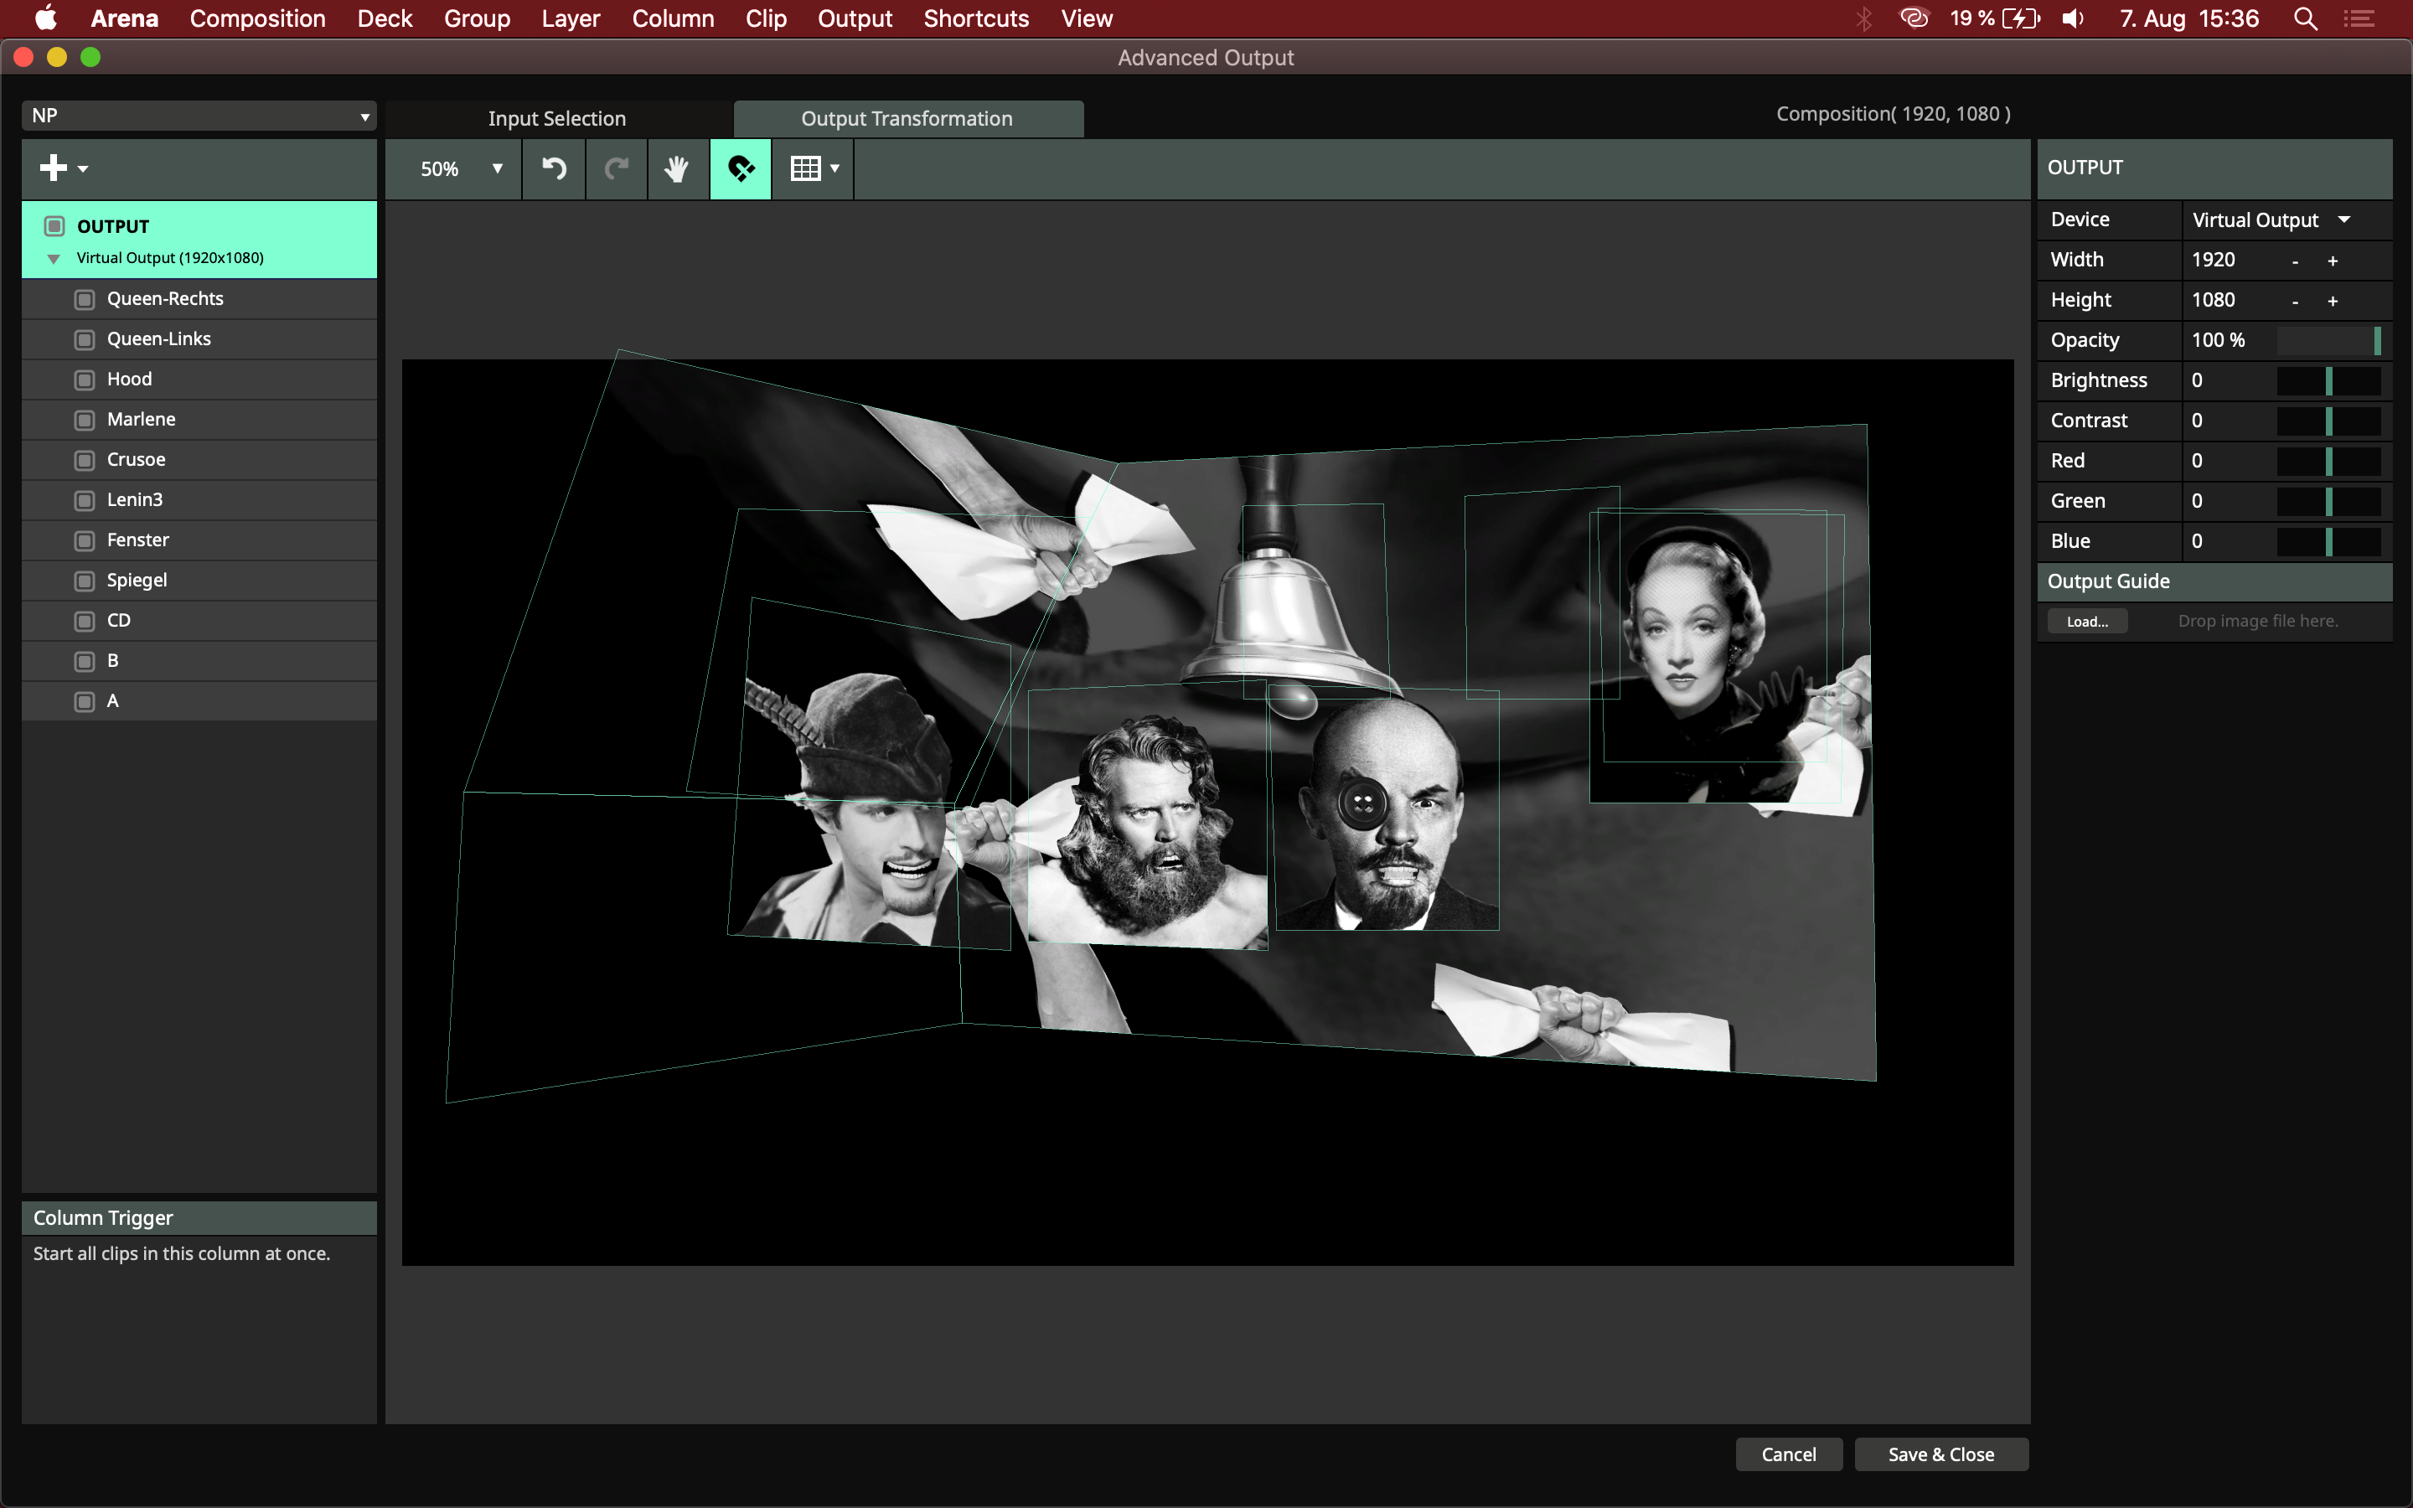The image size is (2413, 1508).
Task: Open the grid options dropdown arrow
Action: tap(834, 168)
